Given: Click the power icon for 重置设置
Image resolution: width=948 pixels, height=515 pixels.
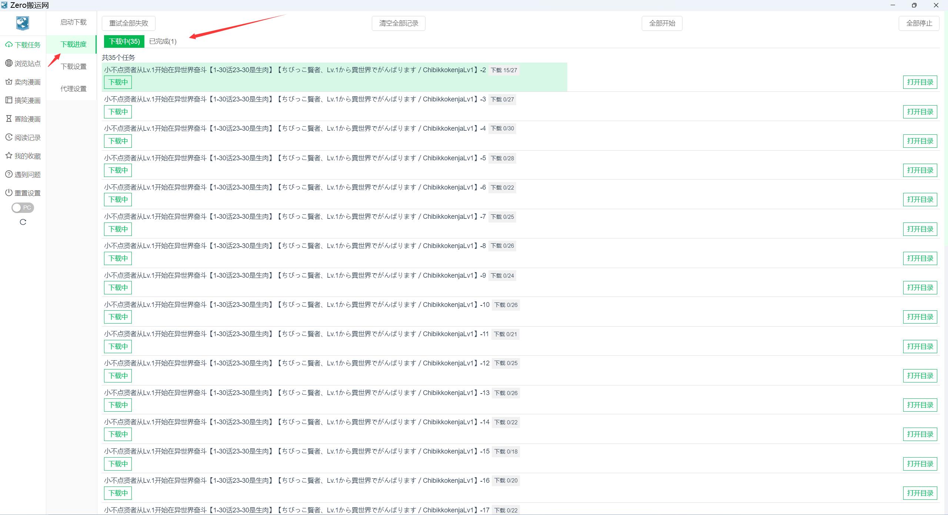Looking at the screenshot, I should point(9,193).
